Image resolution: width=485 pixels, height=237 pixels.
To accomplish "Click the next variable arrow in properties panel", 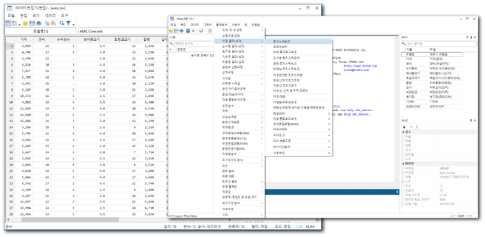I will click(x=417, y=127).
